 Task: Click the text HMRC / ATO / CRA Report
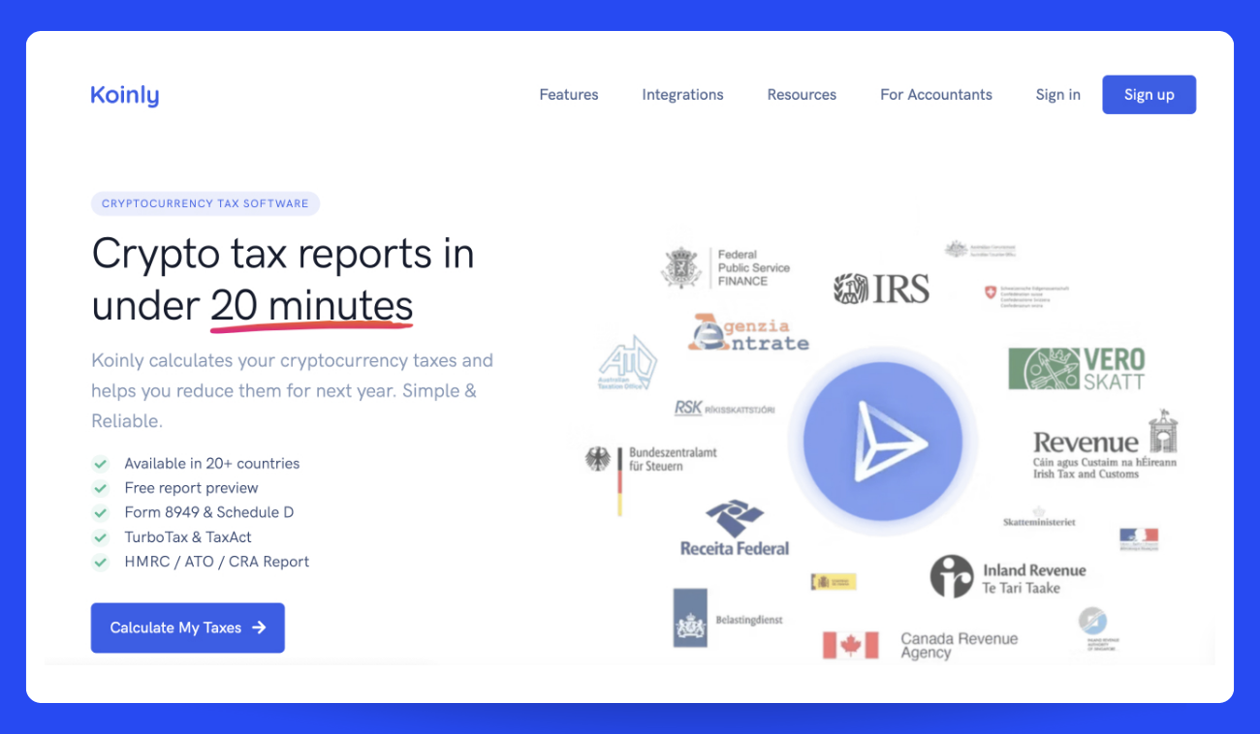pos(217,562)
